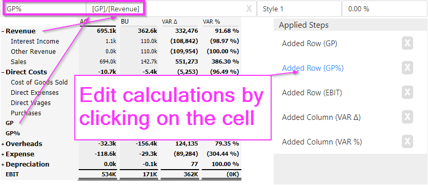Click the Direct Expenses row label
428x185 pixels.
click(34, 93)
